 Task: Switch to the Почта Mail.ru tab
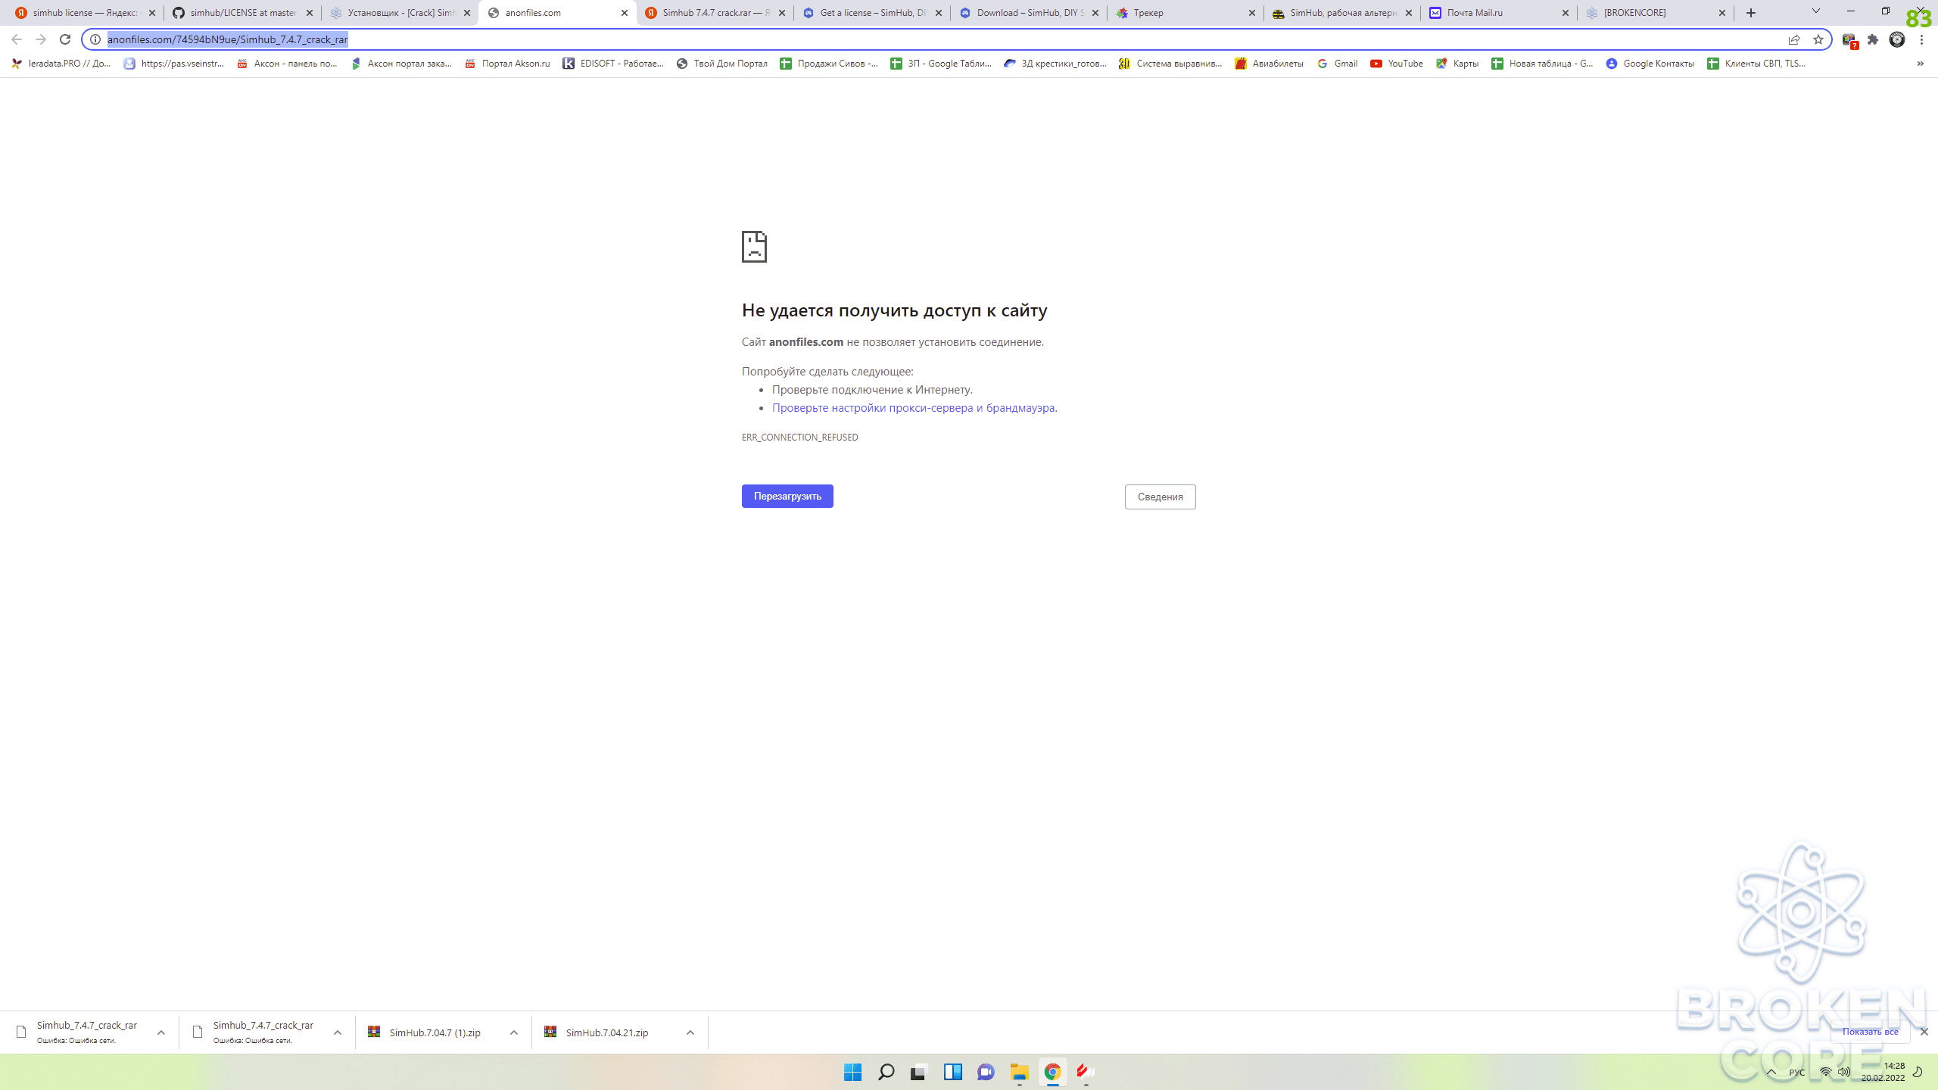point(1499,13)
